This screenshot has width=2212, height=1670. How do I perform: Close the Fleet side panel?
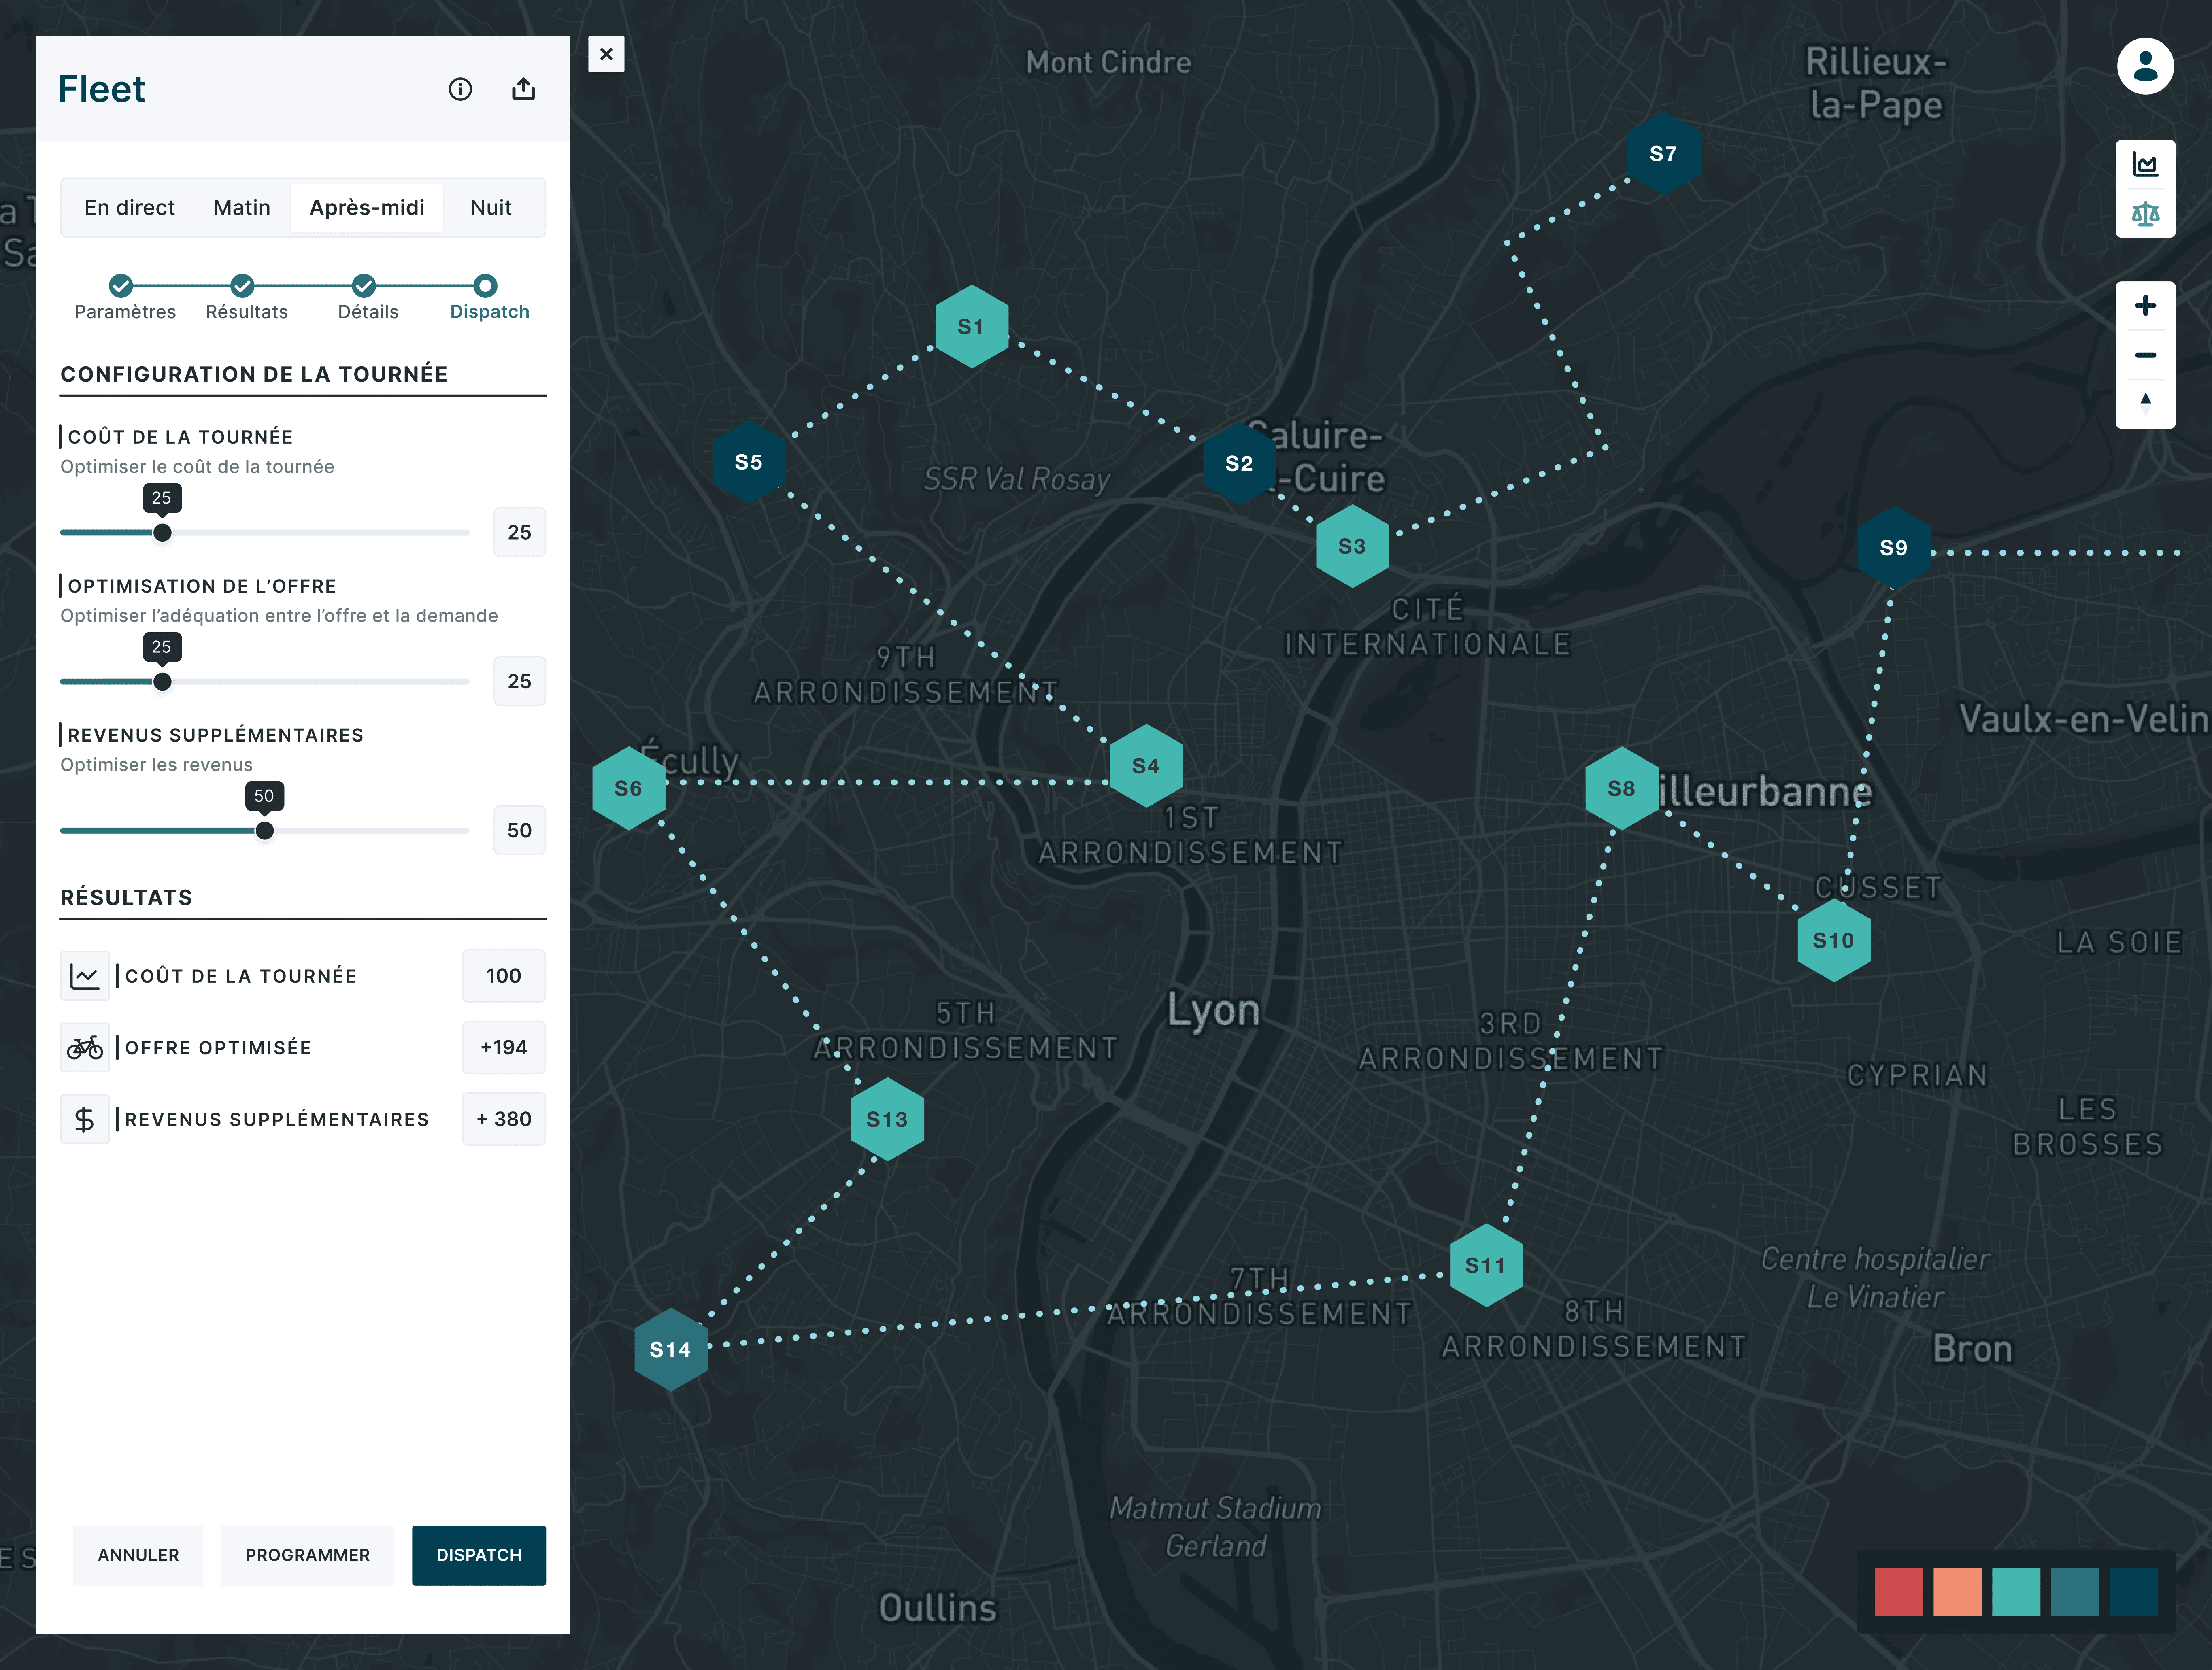[606, 54]
